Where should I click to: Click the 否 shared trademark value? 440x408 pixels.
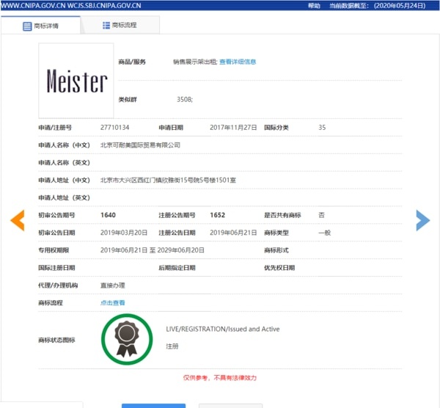coord(321,215)
